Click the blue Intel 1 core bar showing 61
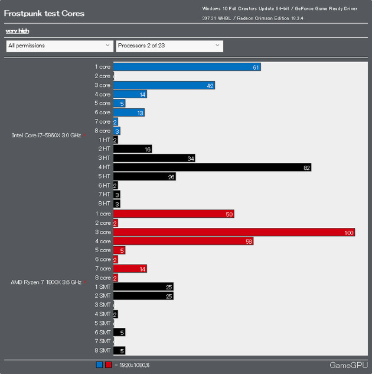 (x=187, y=67)
